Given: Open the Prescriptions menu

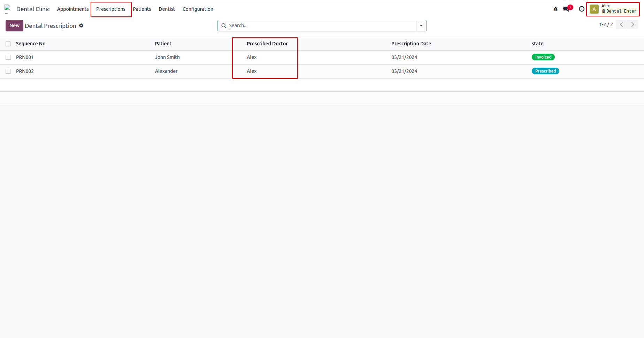Looking at the screenshot, I should click(111, 9).
